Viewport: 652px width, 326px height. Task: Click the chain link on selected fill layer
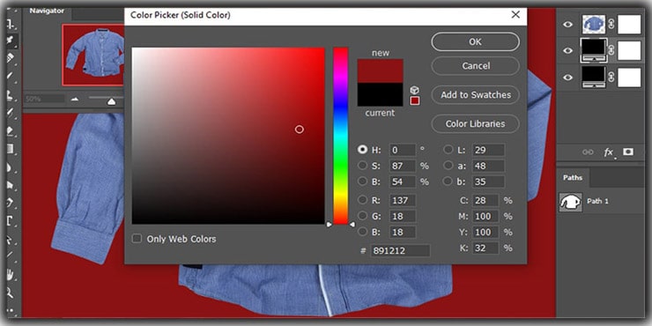pos(611,50)
